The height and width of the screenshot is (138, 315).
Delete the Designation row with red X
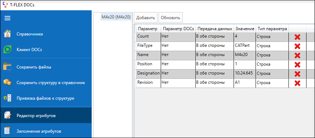(297, 74)
